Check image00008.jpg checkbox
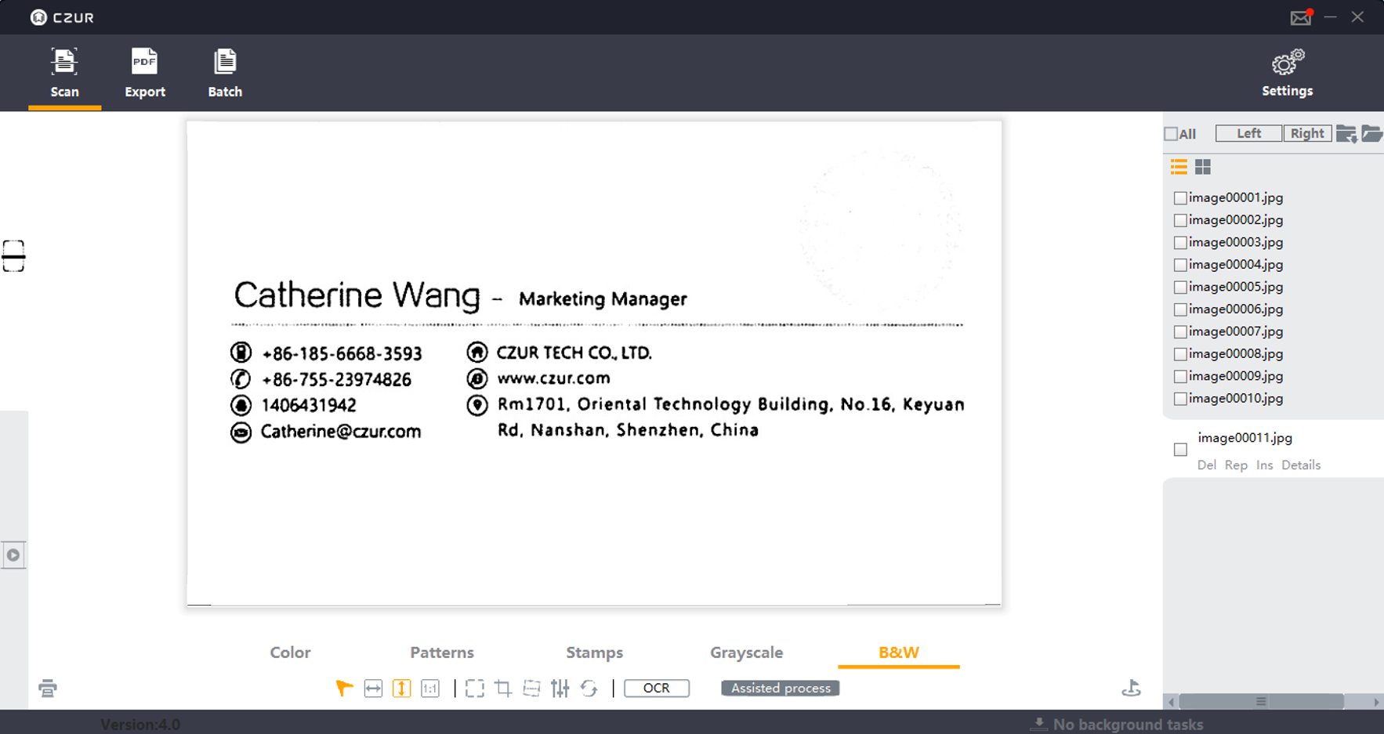1384x734 pixels. click(1180, 354)
